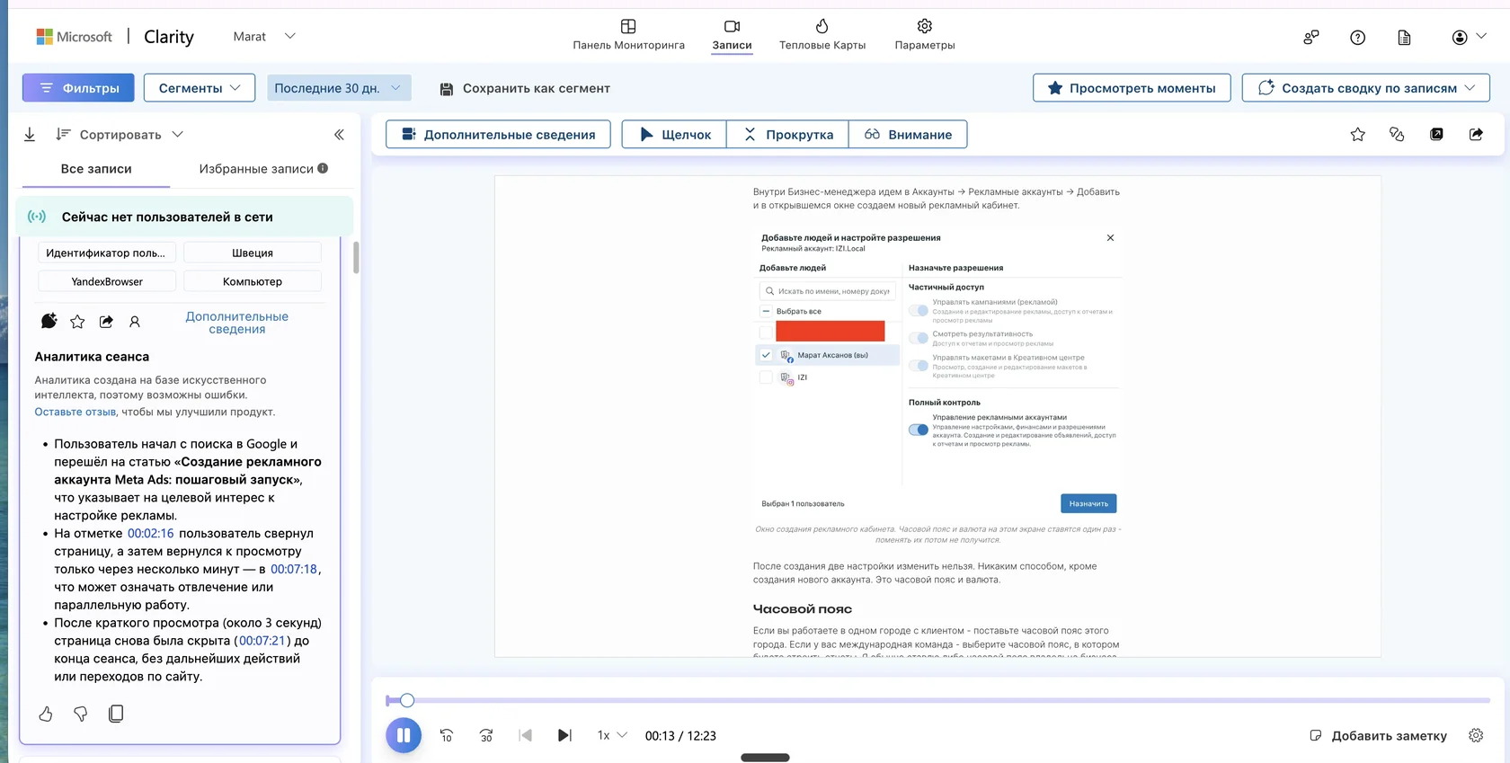Screen dimensions: 1510x763
Task: Open the Дополнительные сведения link in sidebar
Action: 237,323
